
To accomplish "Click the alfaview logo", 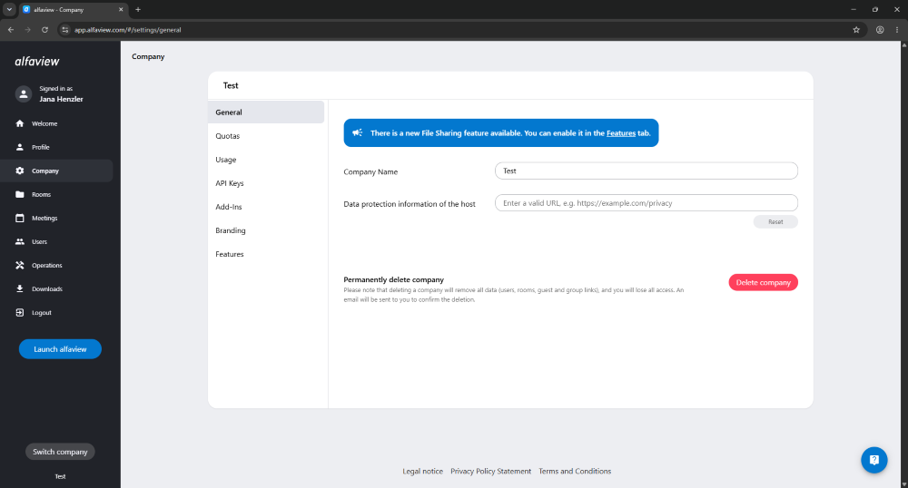I will coord(37,62).
